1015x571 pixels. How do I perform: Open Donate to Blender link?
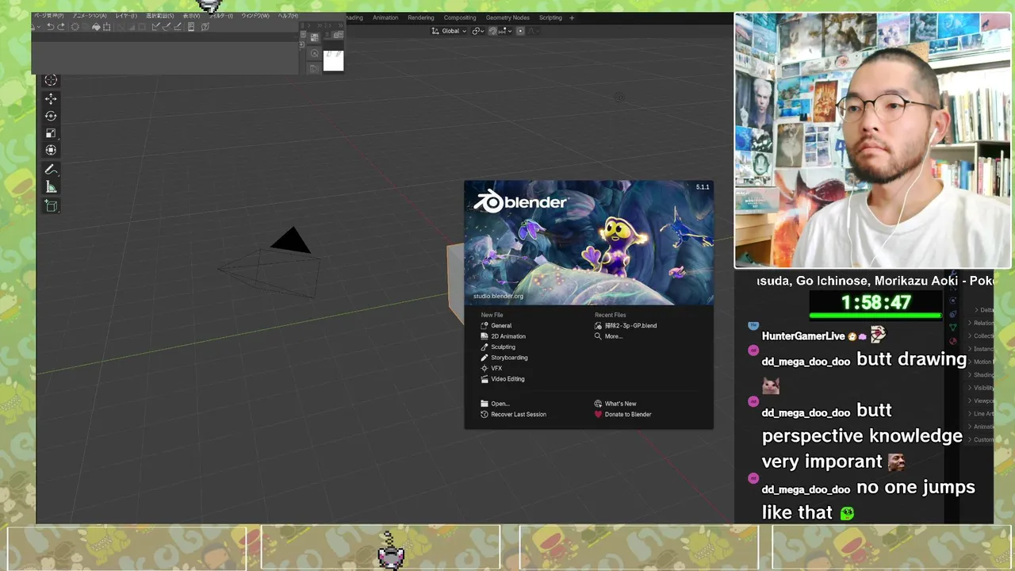pyautogui.click(x=628, y=415)
